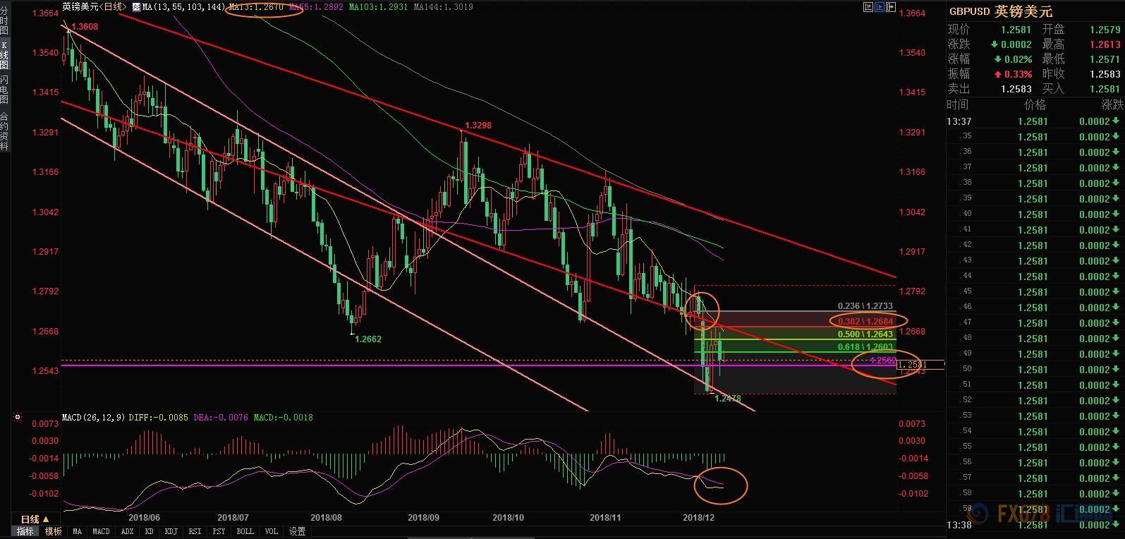Click the 1.3608 high price label on chart

point(85,26)
